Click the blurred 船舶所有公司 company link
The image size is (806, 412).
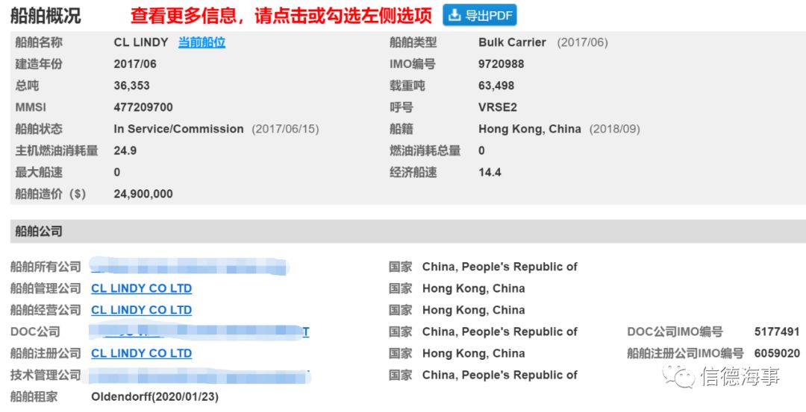189,266
